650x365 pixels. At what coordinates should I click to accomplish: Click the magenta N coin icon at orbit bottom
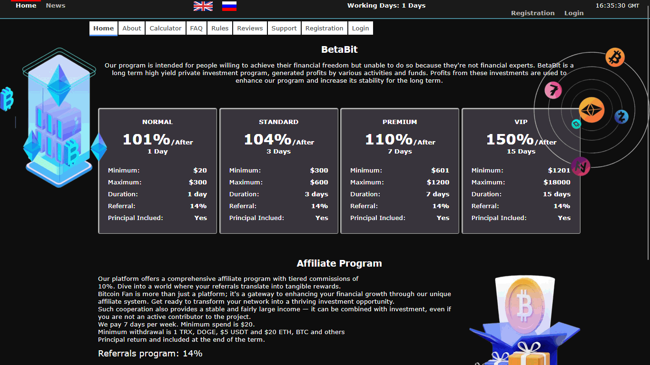581,166
